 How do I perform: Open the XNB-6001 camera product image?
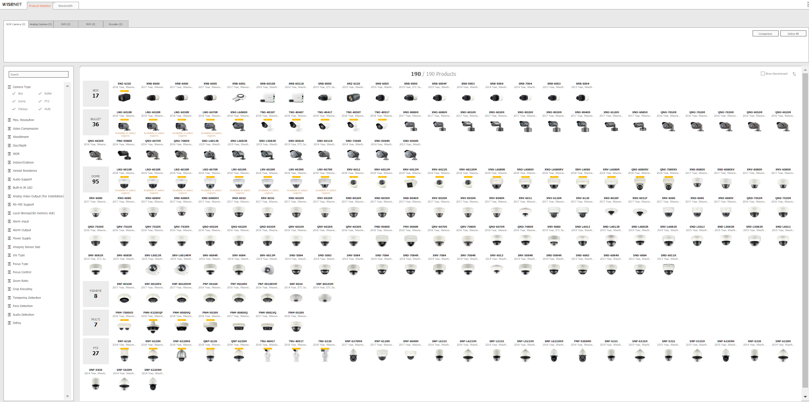239,98
